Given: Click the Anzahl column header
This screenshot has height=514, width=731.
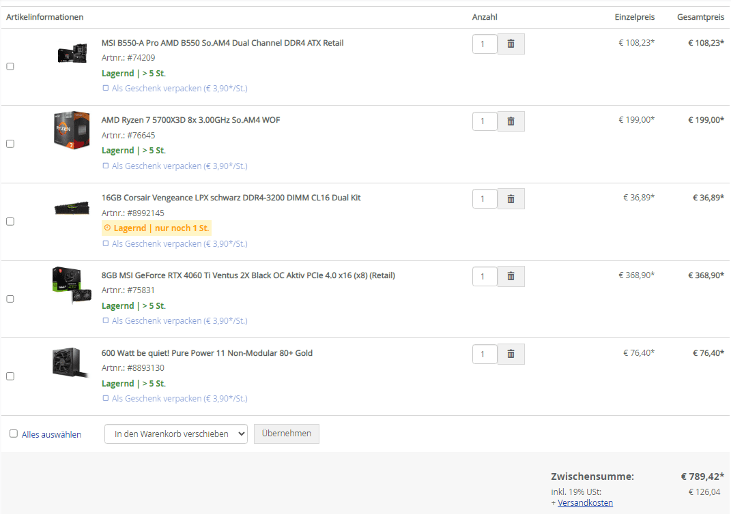Looking at the screenshot, I should click(x=485, y=17).
